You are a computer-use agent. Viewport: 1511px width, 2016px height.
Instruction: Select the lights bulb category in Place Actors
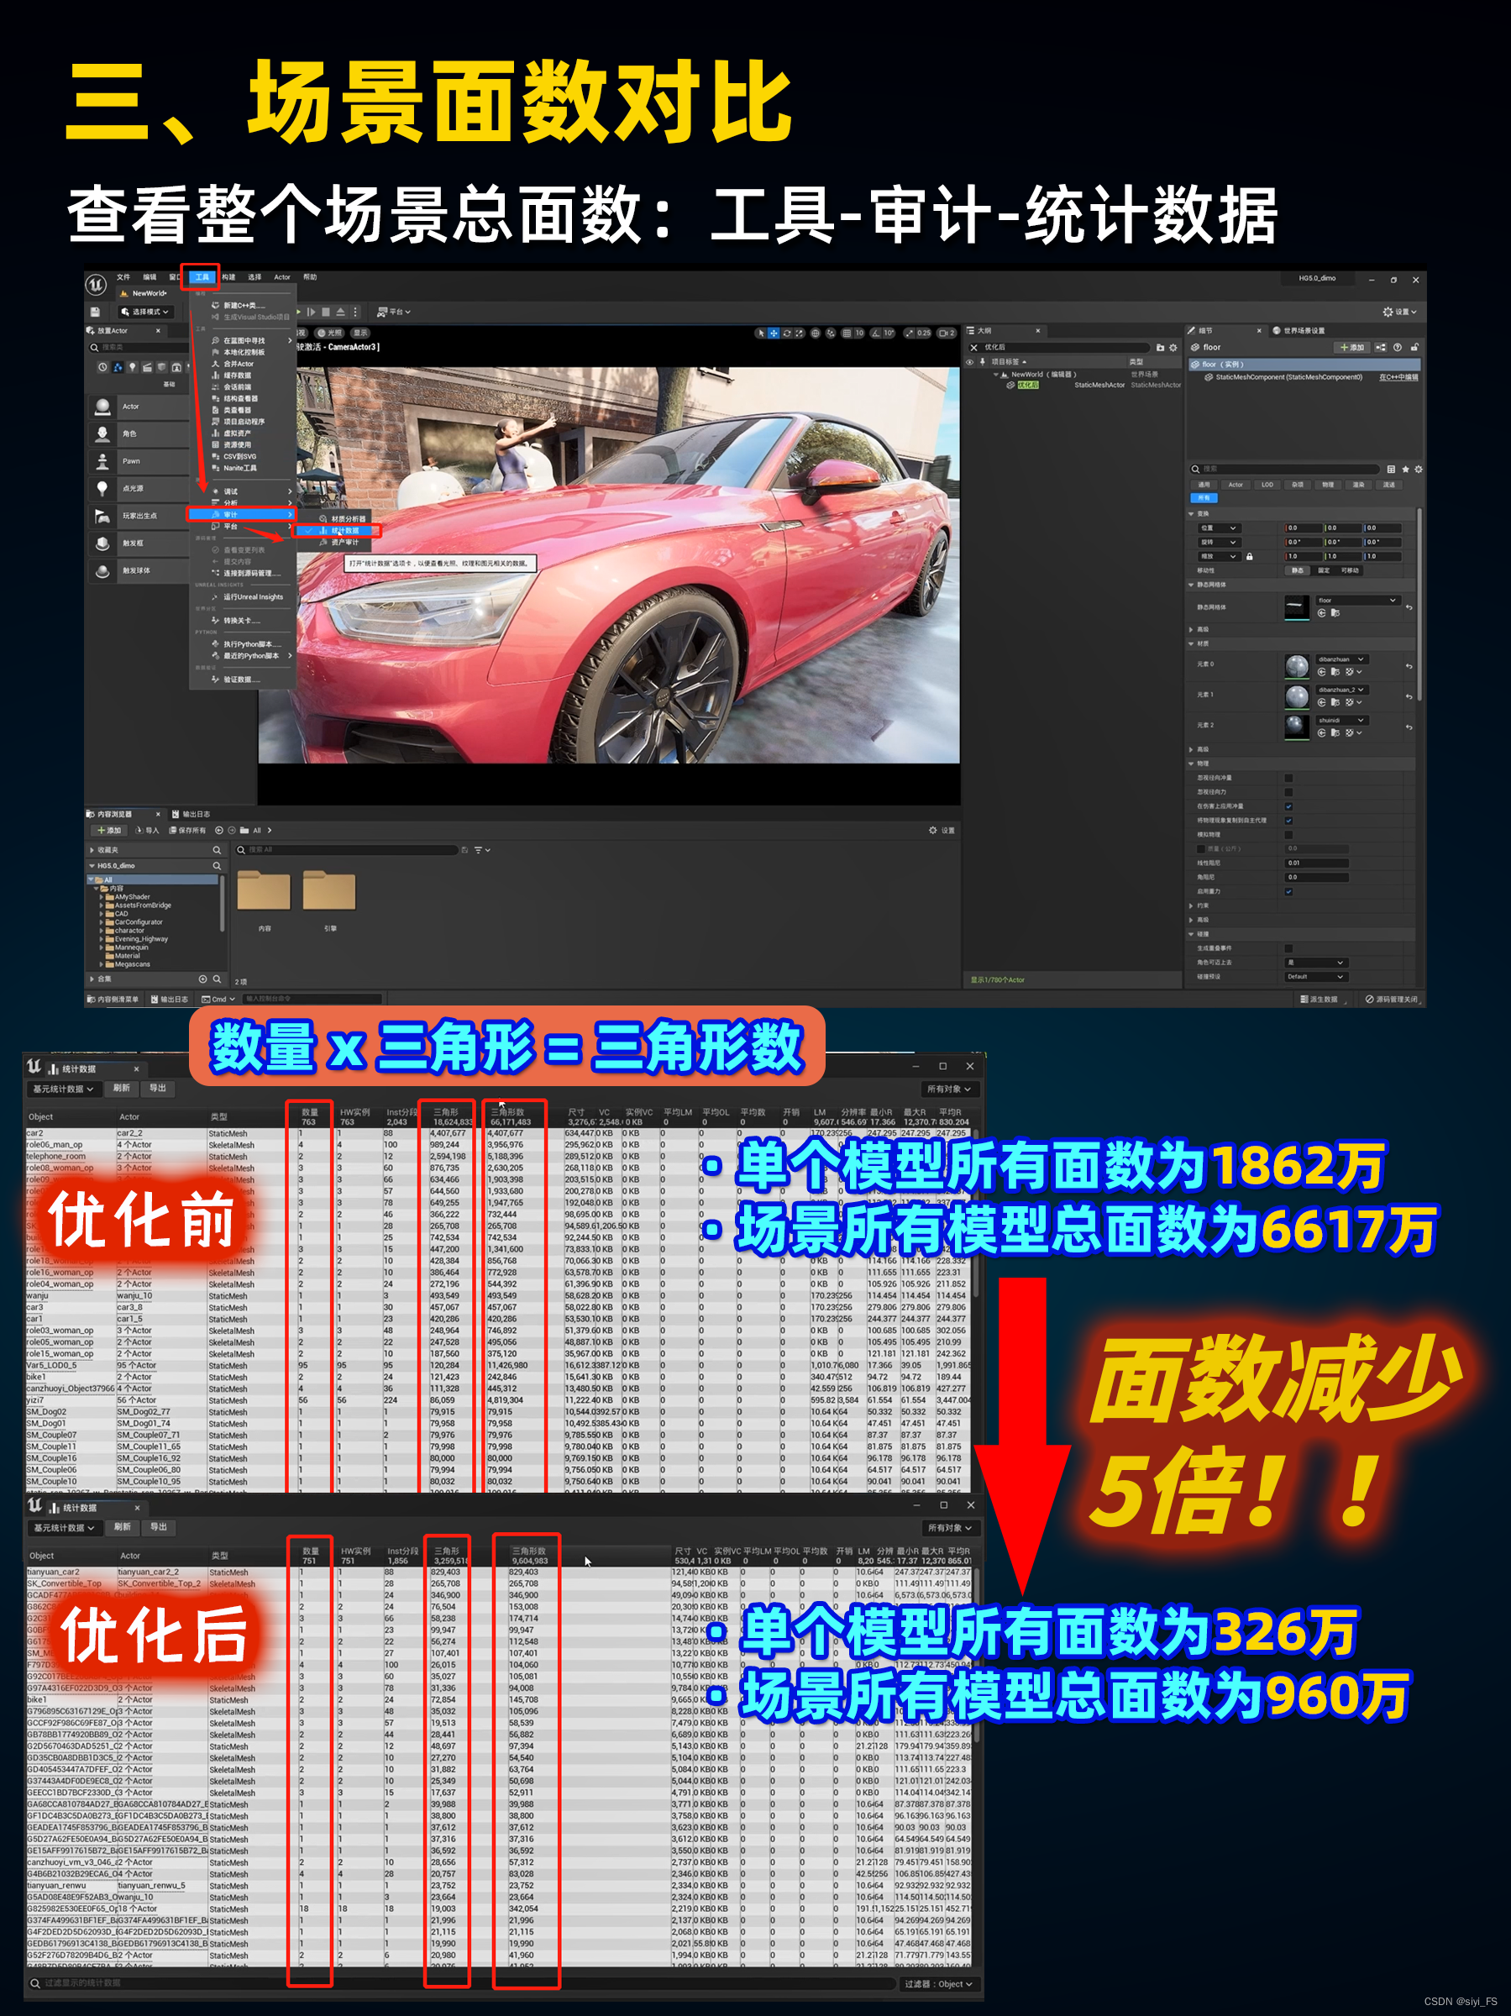pos(132,367)
